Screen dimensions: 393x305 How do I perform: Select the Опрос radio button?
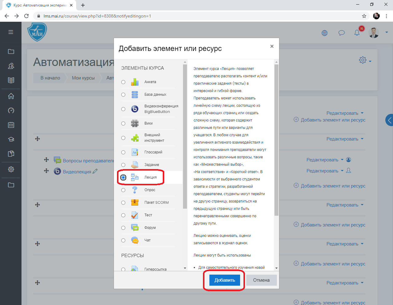123,190
